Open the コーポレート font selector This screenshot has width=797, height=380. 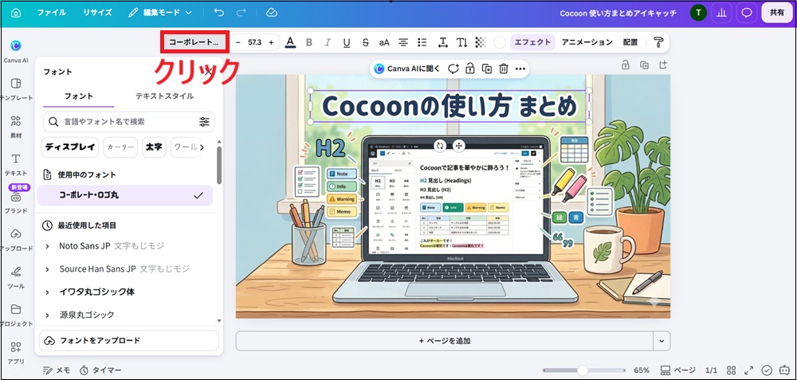click(x=194, y=42)
